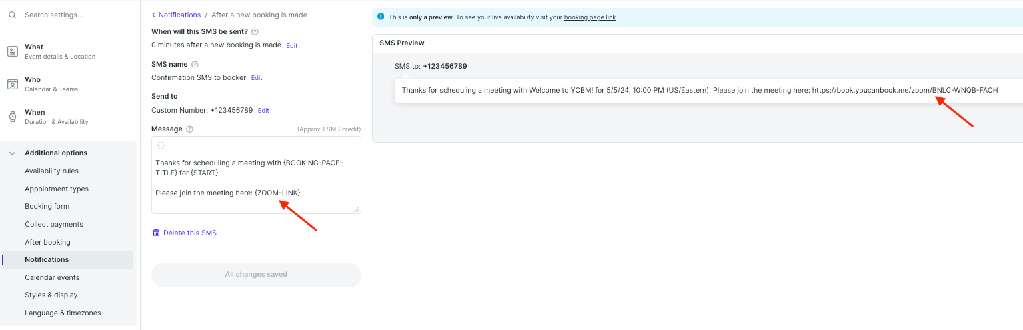Collapse the Additional options section
This screenshot has width=1023, height=330.
[12, 153]
